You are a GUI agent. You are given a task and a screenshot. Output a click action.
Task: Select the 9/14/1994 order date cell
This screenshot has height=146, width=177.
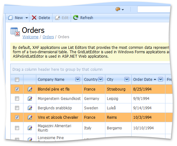(x=148, y=108)
